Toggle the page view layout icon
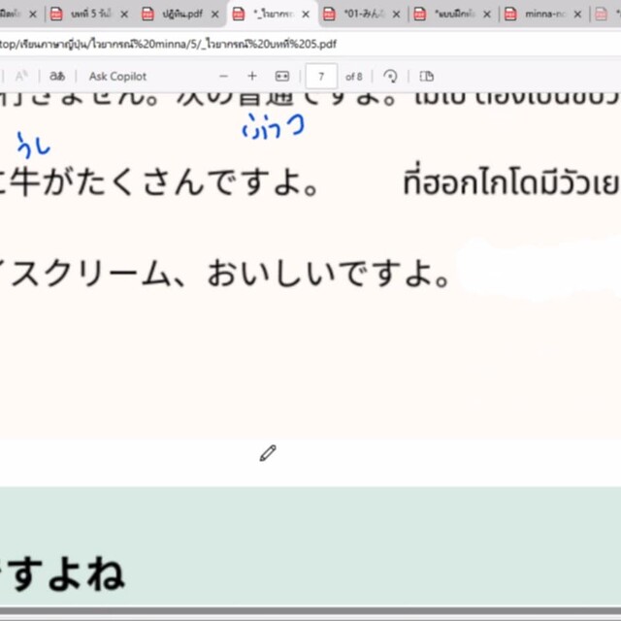 (426, 76)
